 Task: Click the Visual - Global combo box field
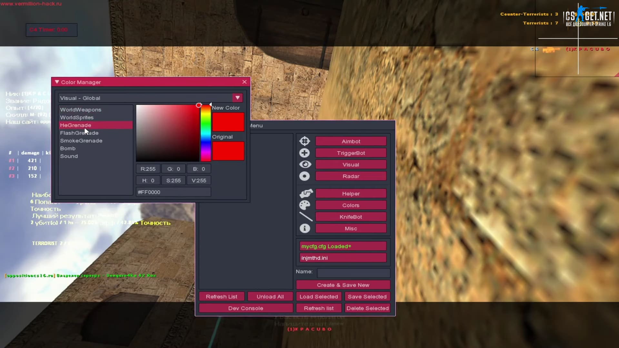150,98
